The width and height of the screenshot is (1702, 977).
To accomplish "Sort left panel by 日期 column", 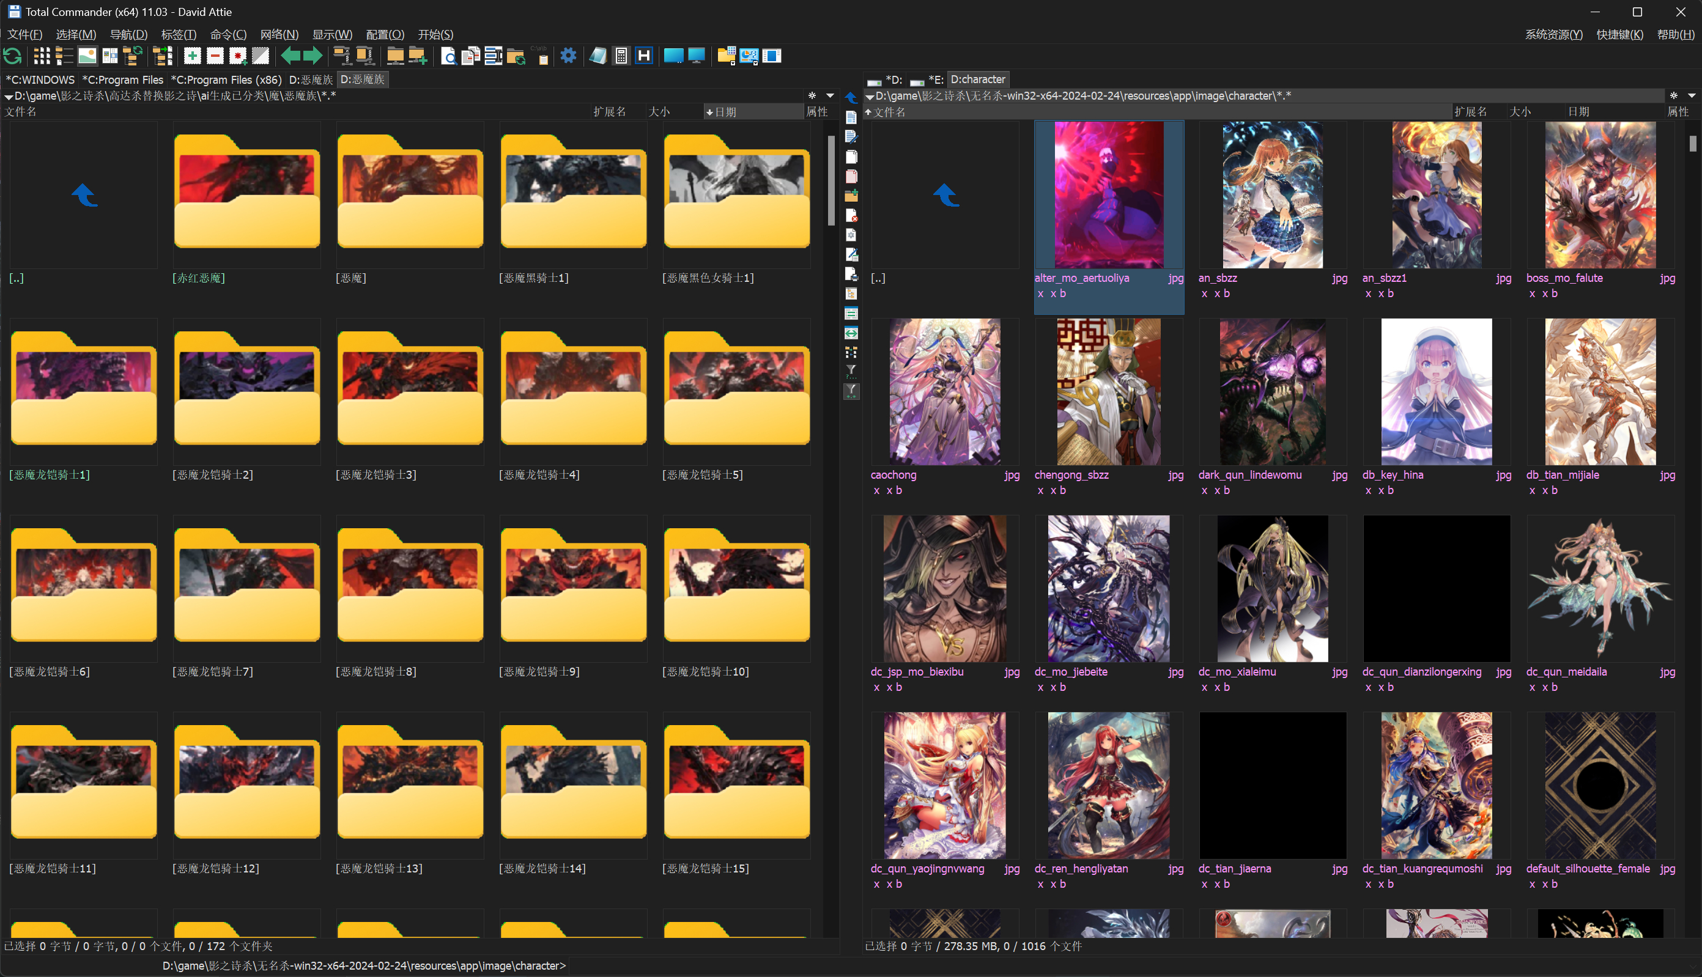I will [x=753, y=111].
